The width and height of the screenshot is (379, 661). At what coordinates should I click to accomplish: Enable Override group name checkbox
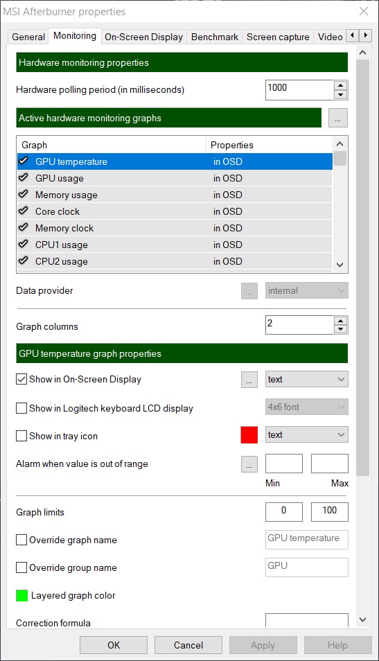point(21,567)
